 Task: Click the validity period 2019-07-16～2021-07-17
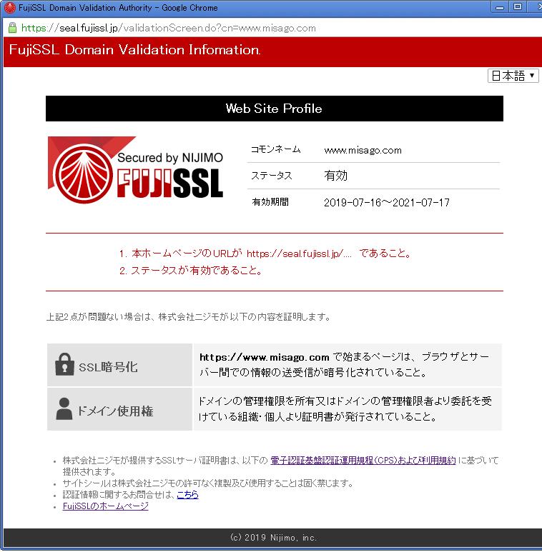click(x=387, y=202)
